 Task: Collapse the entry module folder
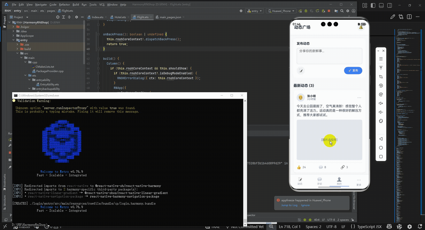[x=13, y=40]
